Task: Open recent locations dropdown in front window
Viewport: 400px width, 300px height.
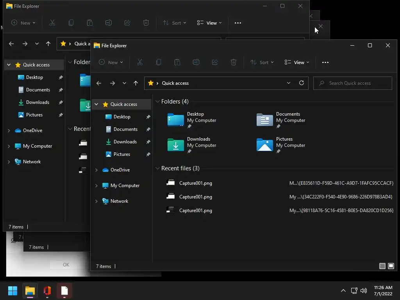Action: coord(124,83)
